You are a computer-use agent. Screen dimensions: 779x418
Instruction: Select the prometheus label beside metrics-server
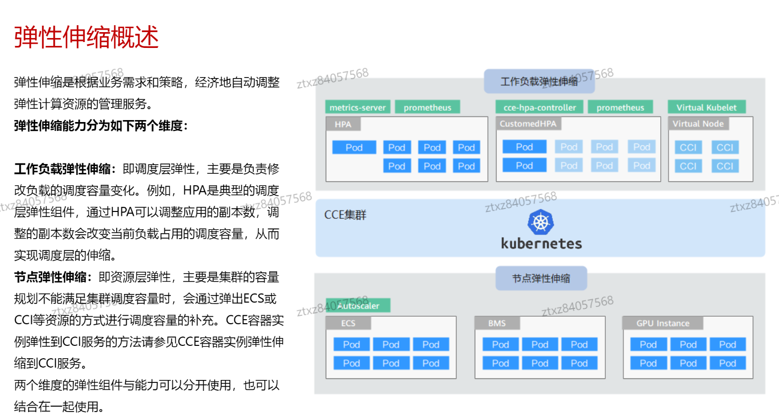pos(427,107)
